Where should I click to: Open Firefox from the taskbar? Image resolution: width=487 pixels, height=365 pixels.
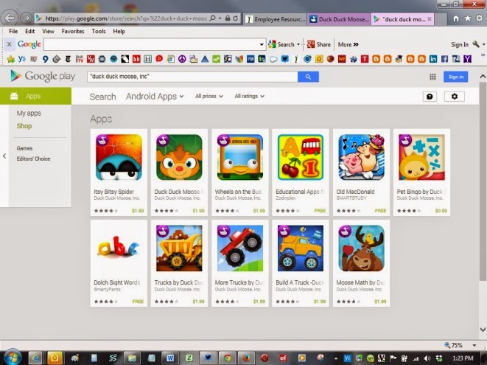point(246,358)
